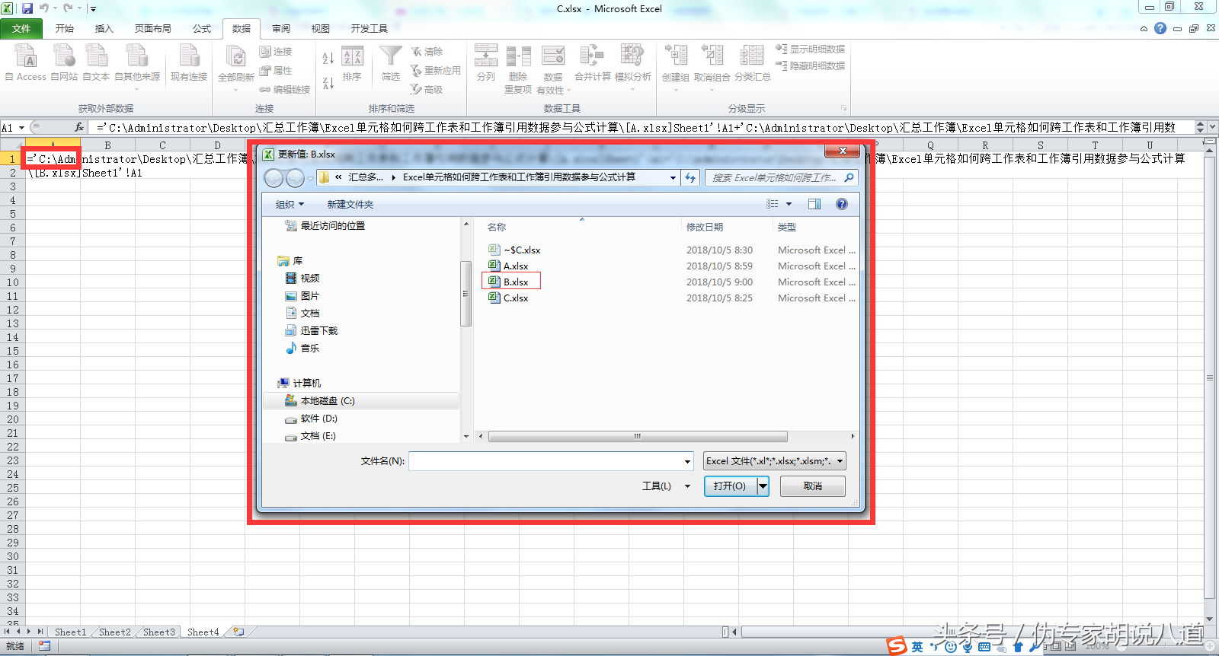Open the Organize (组织) menu
Image resolution: width=1219 pixels, height=656 pixels.
click(x=290, y=204)
